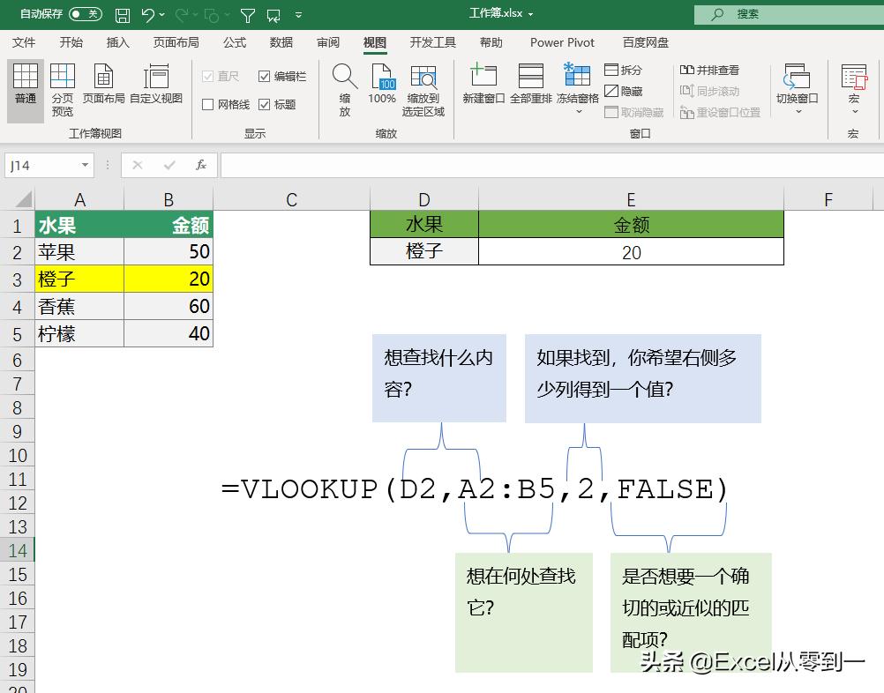The image size is (884, 693).
Task: Click the Save icon in Quick Access Toolbar
Action: pyautogui.click(x=122, y=13)
